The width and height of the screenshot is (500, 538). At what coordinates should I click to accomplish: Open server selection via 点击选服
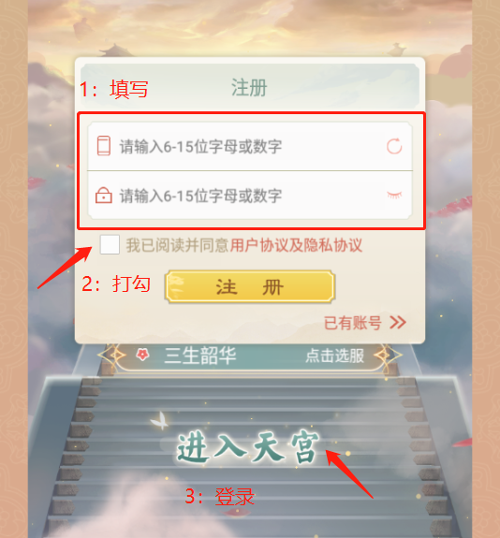coord(335,356)
